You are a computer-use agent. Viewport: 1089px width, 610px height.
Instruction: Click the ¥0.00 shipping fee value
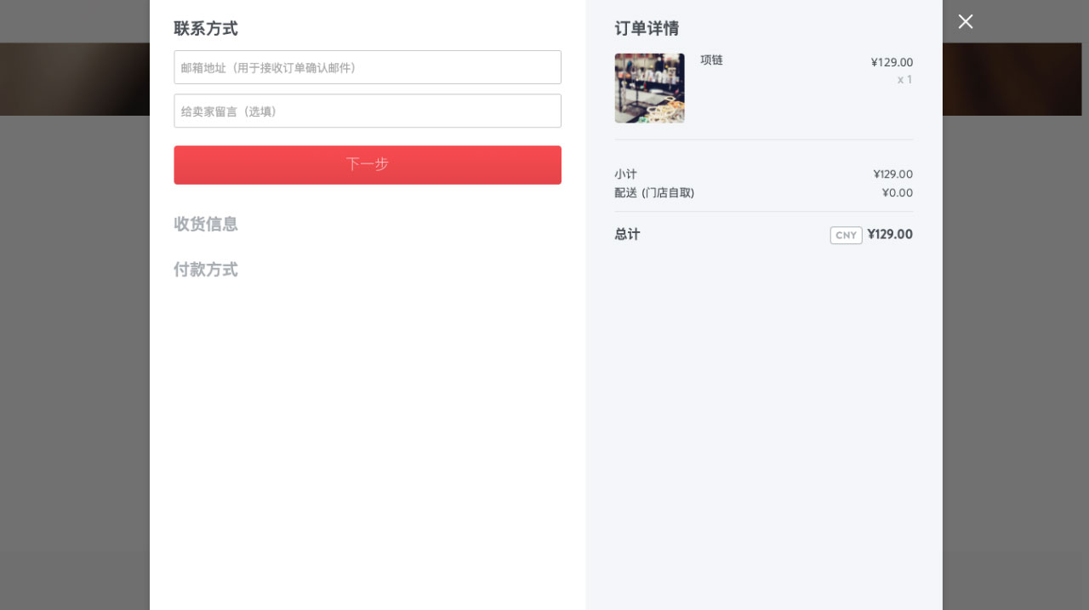[x=897, y=192]
